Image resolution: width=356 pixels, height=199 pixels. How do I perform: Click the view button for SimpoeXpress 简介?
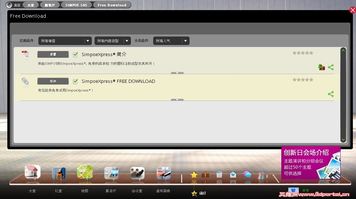point(53,54)
